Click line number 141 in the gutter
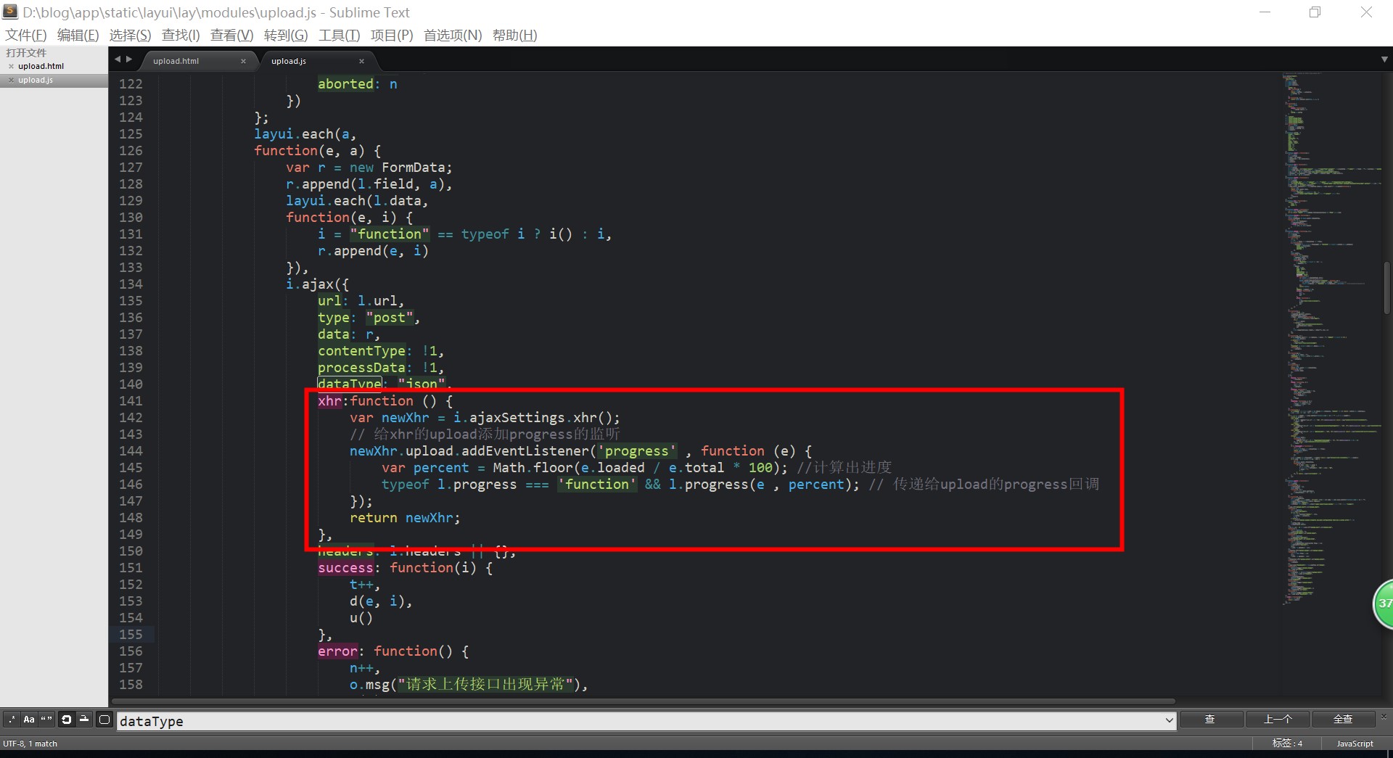The image size is (1393, 758). (131, 401)
